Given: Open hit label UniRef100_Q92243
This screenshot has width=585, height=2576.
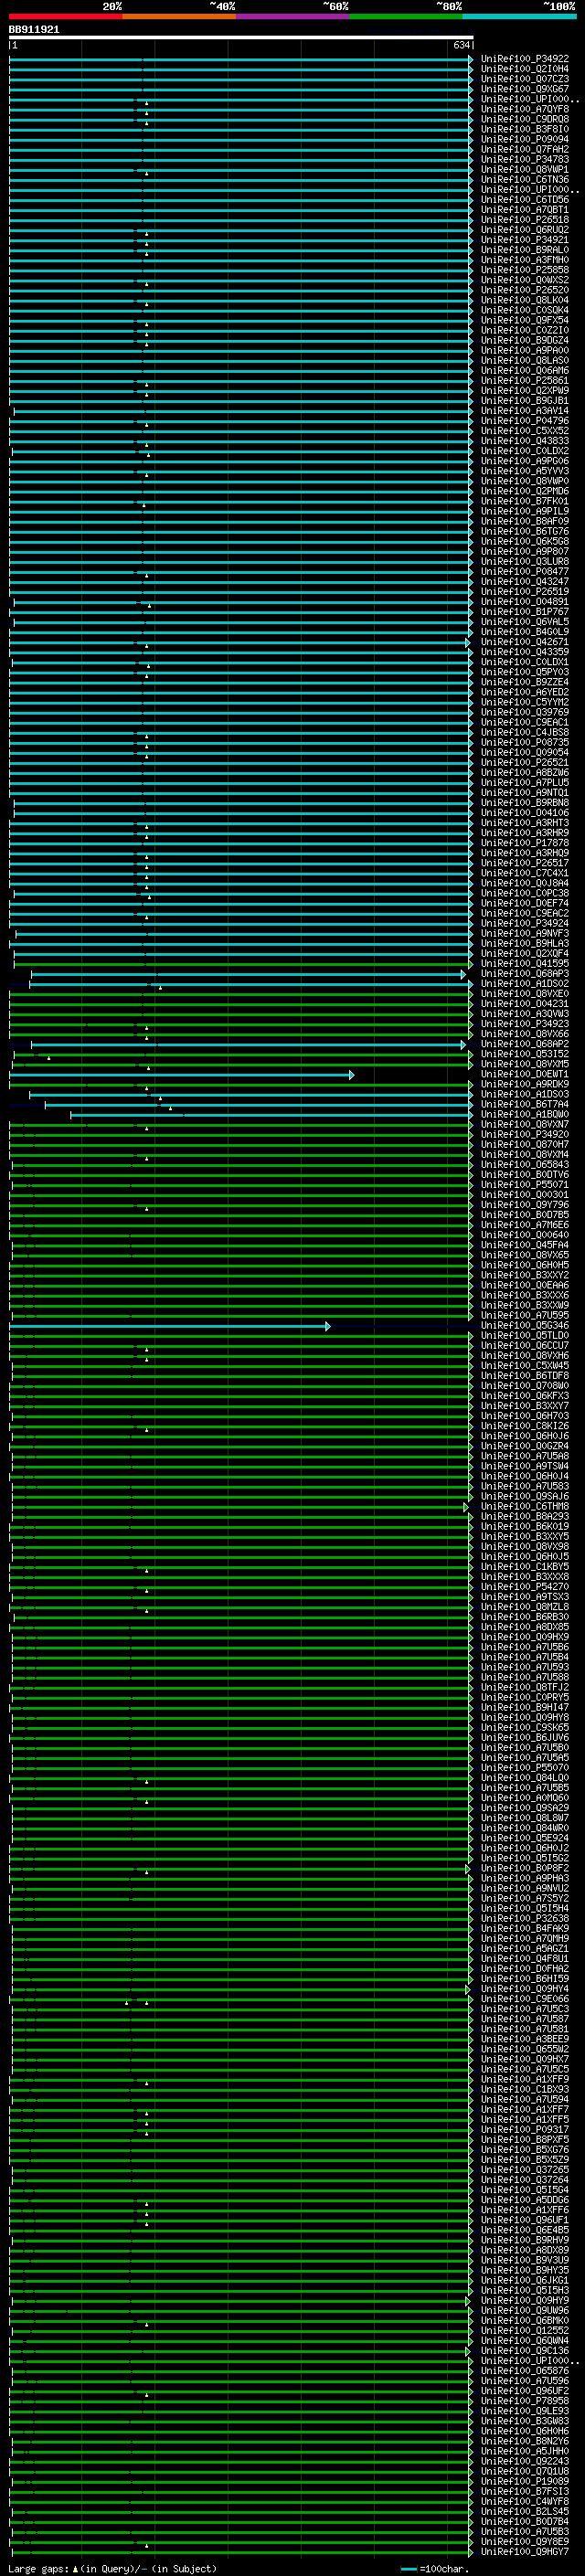Looking at the screenshot, I should point(525,2460).
